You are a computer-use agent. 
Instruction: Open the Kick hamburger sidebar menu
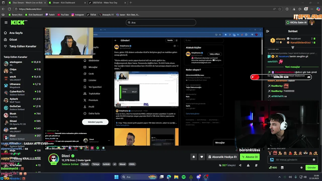(6, 22)
